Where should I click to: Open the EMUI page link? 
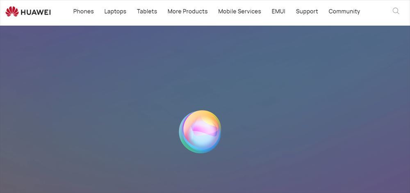pyautogui.click(x=278, y=11)
